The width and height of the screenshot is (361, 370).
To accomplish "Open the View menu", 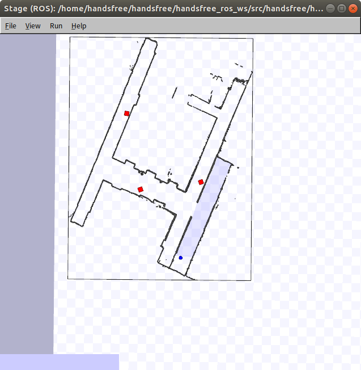I will tap(33, 26).
